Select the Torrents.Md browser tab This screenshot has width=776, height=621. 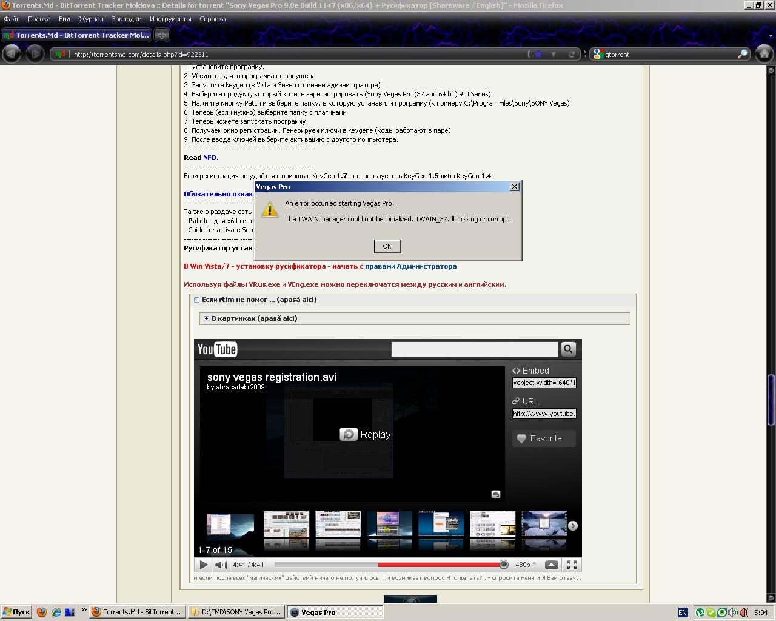click(76, 35)
